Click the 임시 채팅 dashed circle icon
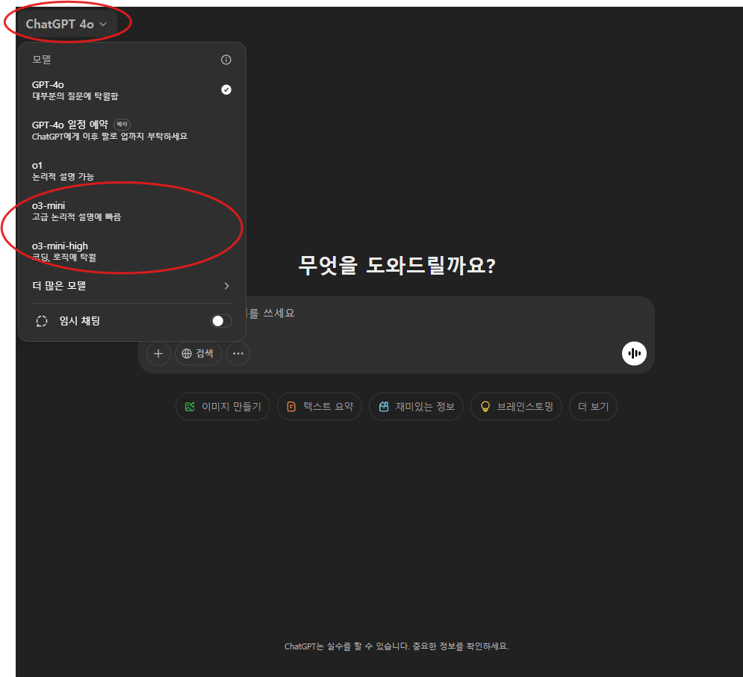The width and height of the screenshot is (743, 677). point(42,321)
